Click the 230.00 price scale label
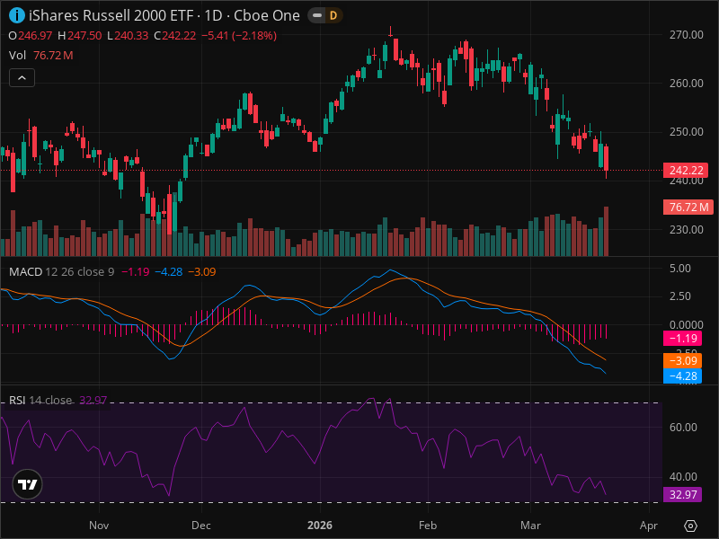The width and height of the screenshot is (719, 539). (x=686, y=230)
